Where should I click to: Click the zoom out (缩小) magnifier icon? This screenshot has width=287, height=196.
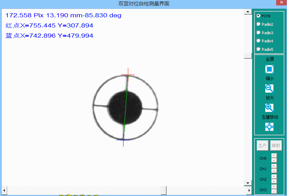click(x=269, y=89)
